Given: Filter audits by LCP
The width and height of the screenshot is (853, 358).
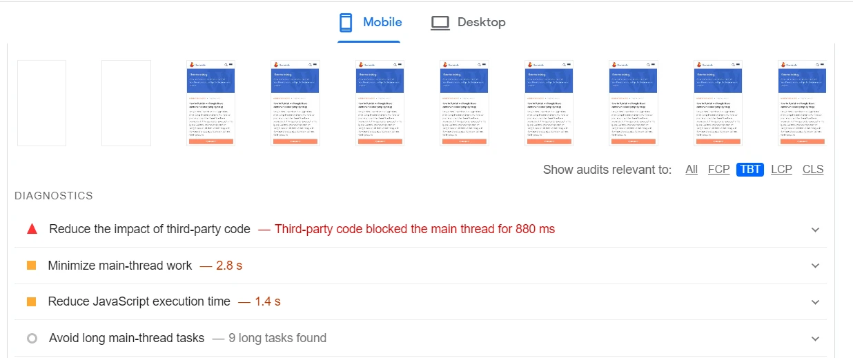Looking at the screenshot, I should point(781,169).
